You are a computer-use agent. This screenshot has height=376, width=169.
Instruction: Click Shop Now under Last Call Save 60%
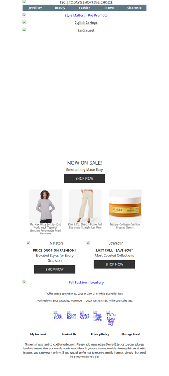click(114, 264)
